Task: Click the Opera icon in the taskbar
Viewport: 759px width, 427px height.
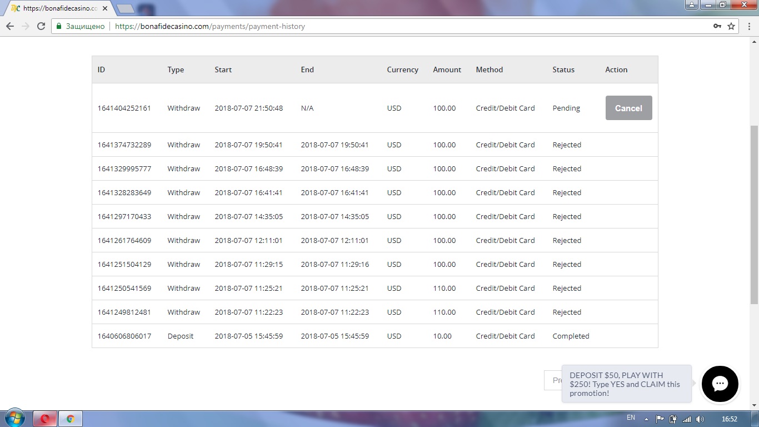Action: (45, 419)
